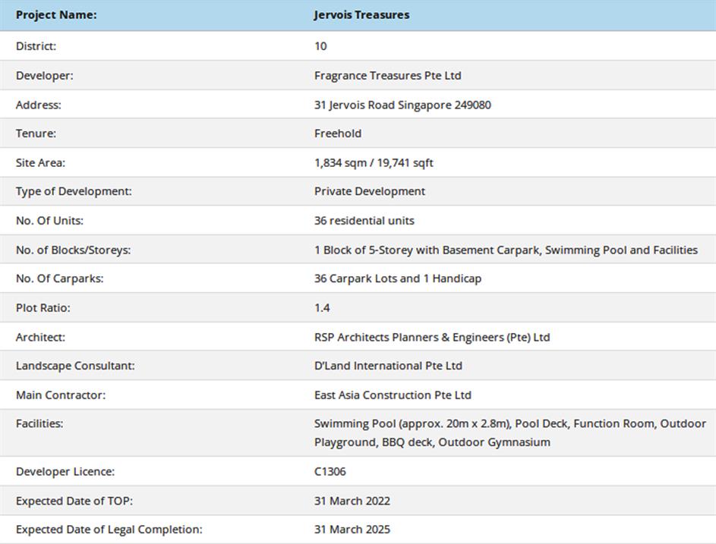Viewport: 716px width, 544px height.
Task: Click the 'Project Name:' header label
Action: [56, 14]
